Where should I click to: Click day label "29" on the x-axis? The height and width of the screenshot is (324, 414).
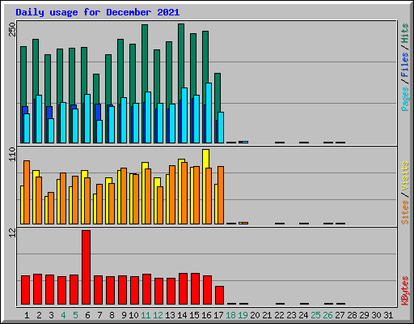click(x=364, y=315)
